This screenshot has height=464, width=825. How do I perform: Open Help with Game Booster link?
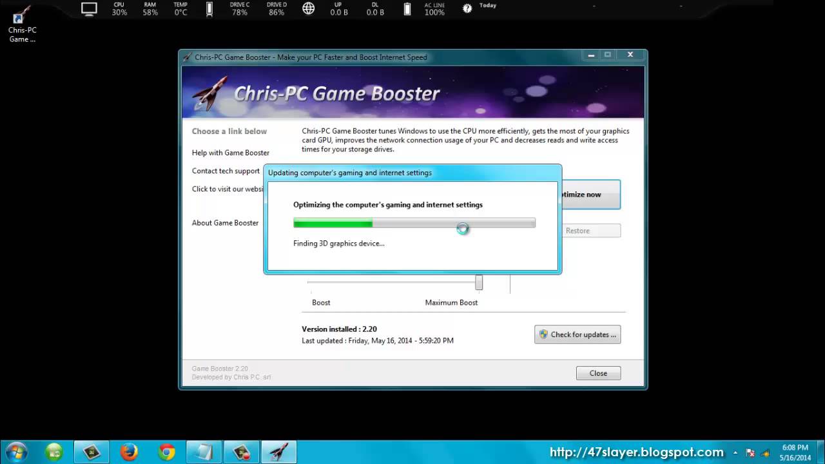click(231, 153)
